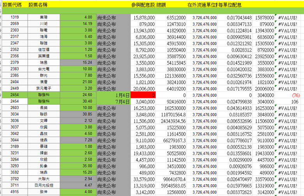Select the stock name cell 日月光投控
The image size is (304, 196).
(44, 185)
